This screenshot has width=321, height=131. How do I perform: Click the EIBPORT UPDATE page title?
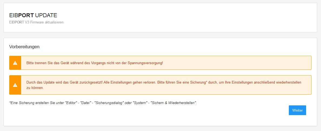click(x=33, y=15)
